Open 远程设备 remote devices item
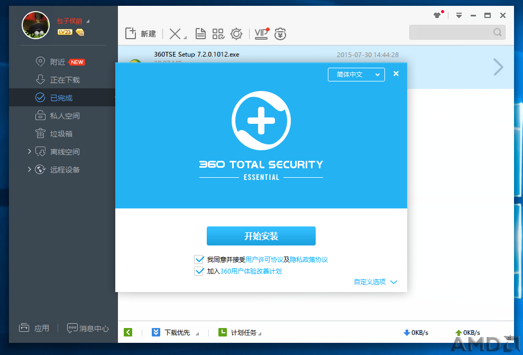Screen dimensions: 523x355 pos(58,170)
